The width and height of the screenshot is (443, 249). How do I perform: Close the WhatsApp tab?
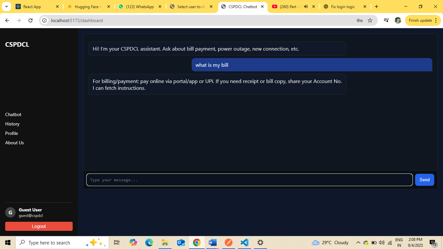[x=160, y=6]
